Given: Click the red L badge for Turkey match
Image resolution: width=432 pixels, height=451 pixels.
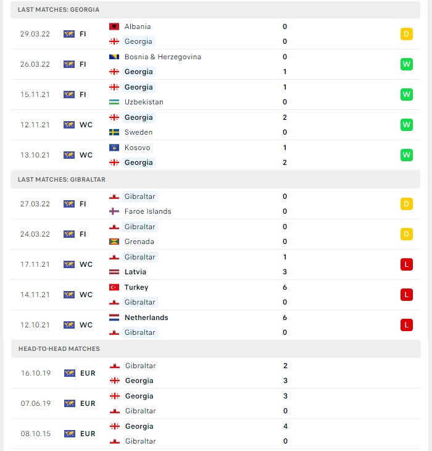Looking at the screenshot, I should pyautogui.click(x=407, y=295).
